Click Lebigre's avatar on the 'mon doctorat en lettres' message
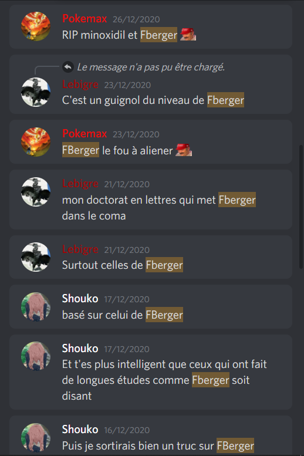 pos(36,192)
